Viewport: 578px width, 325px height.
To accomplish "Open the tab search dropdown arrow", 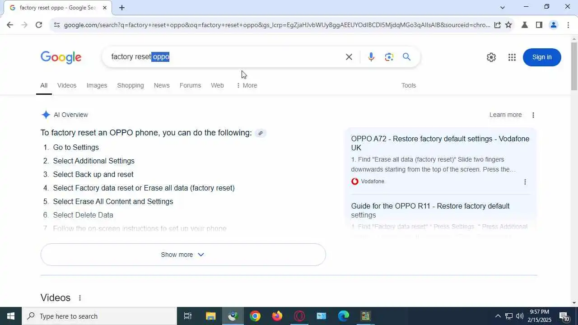I will click(x=503, y=7).
